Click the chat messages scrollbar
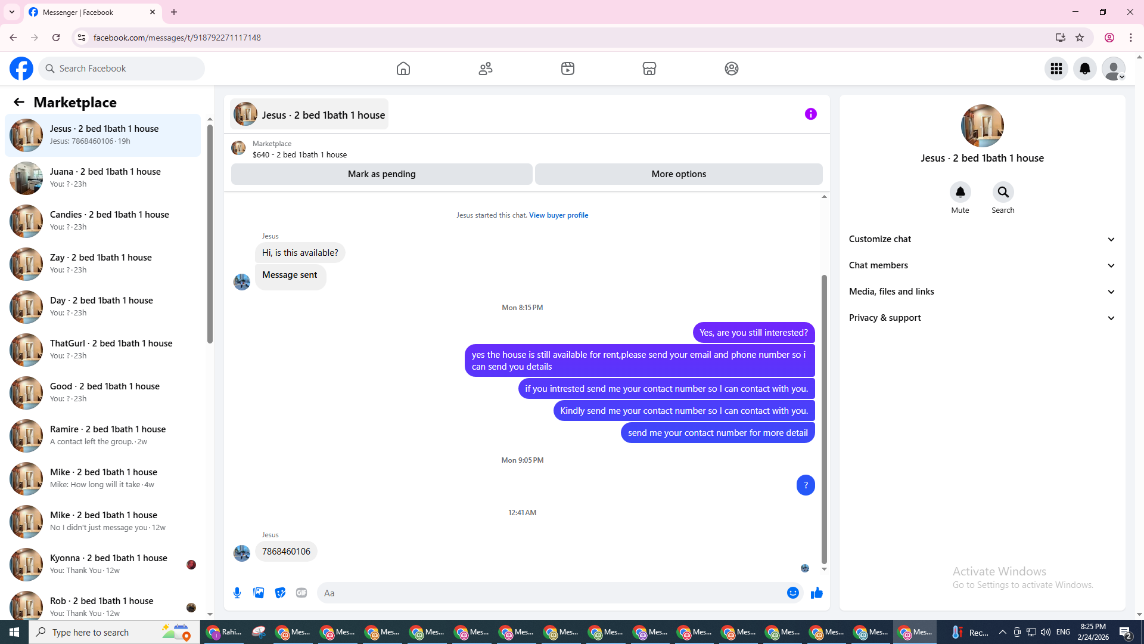The image size is (1144, 644). coord(824,417)
